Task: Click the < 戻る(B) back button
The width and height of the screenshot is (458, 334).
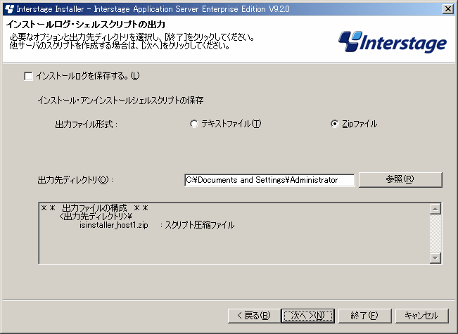Action: click(253, 316)
